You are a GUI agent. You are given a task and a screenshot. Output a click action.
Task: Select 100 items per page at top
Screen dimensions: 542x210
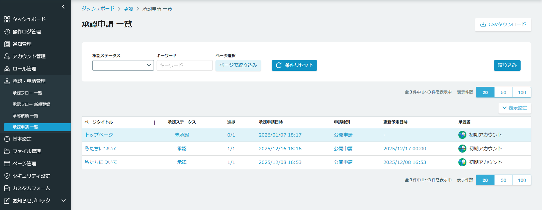522,92
